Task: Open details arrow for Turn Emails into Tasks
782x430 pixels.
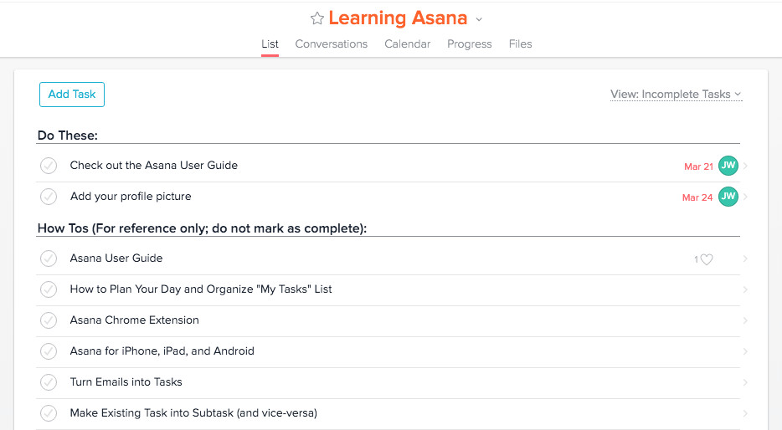Action: [745, 382]
